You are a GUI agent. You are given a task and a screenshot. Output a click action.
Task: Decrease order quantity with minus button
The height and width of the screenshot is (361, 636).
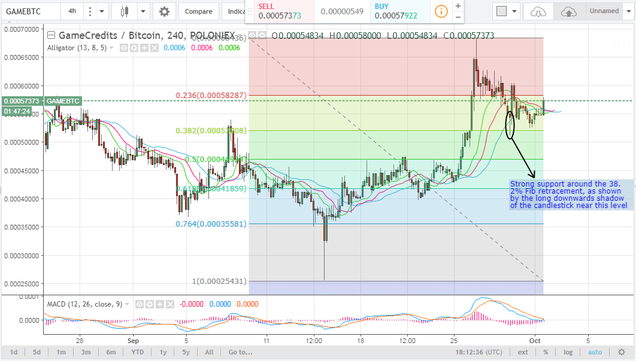point(458,17)
